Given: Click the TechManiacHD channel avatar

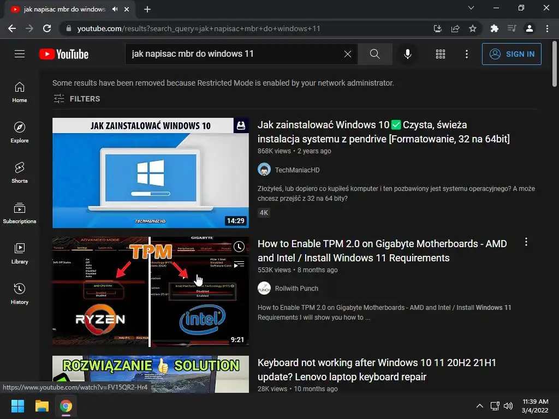Looking at the screenshot, I should coord(264,170).
